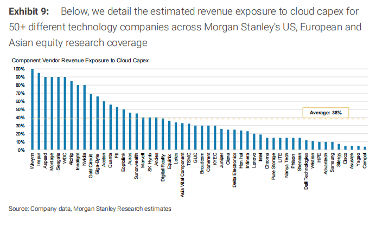Image resolution: width=376 pixels, height=227 pixels.
Task: Click the 'Cisco' x-axis label
Action: click(345, 159)
